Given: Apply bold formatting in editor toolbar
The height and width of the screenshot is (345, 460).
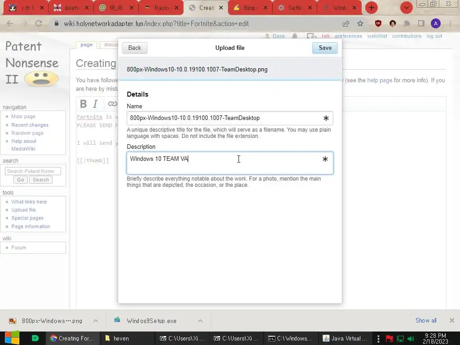Looking at the screenshot, I should pos(83,104).
